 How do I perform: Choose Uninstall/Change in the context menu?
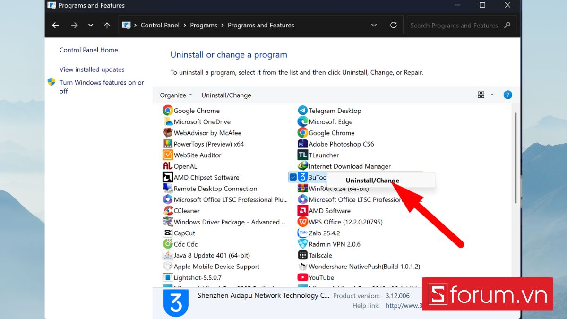pos(372,180)
